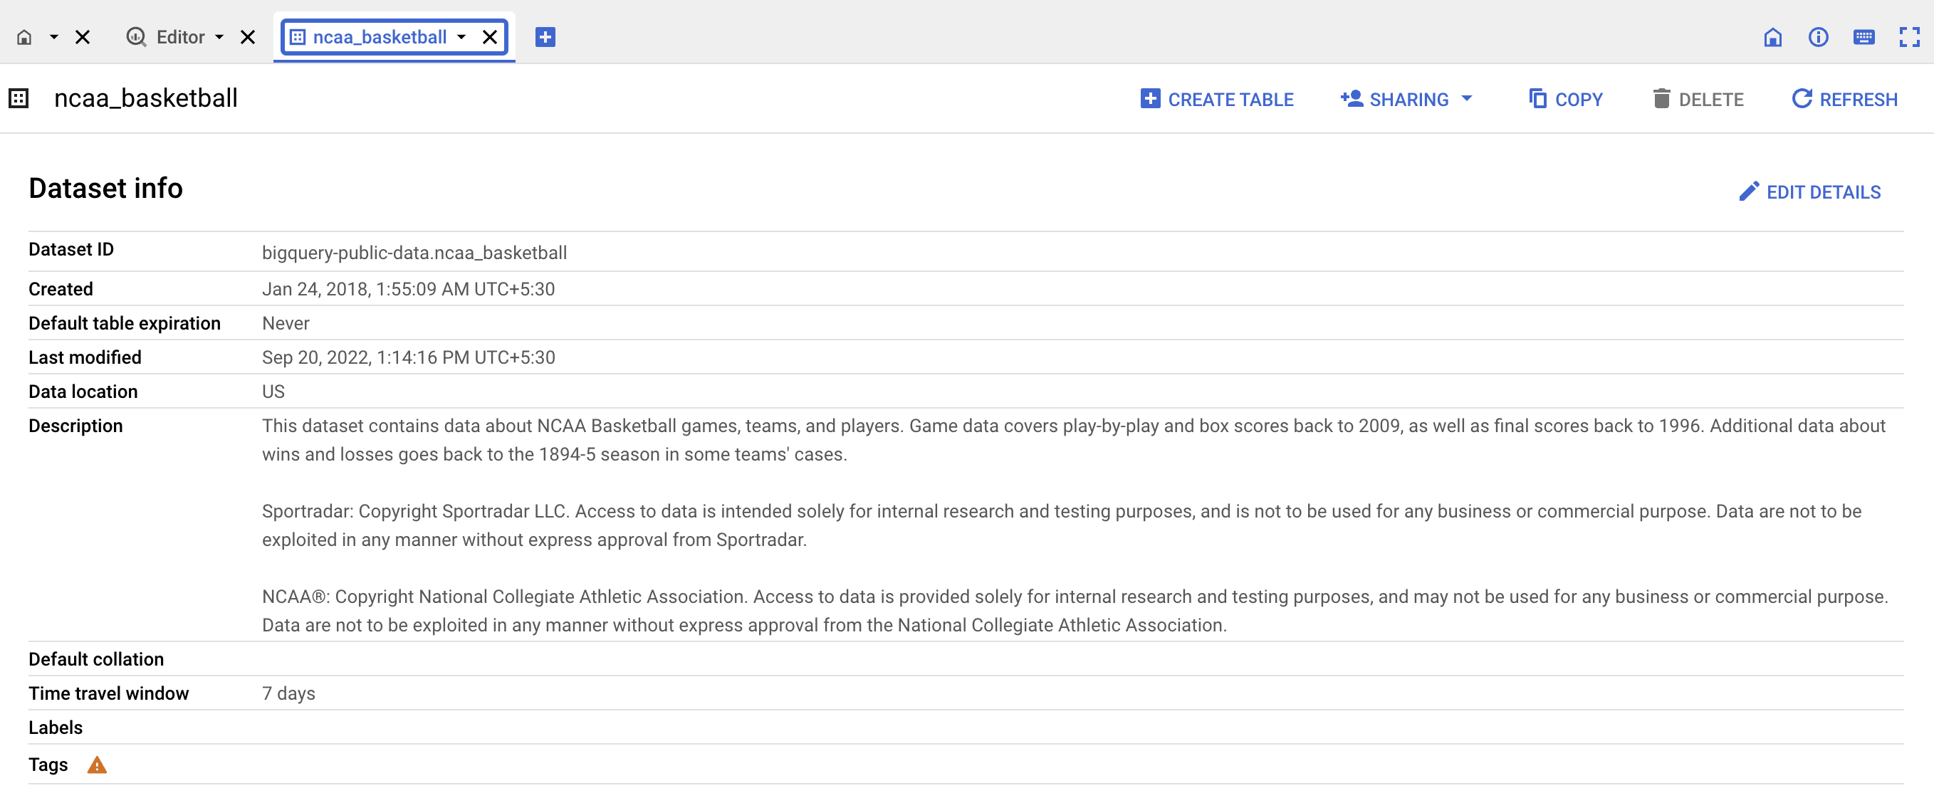Click EDIT DETAILS link
Image resolution: width=1934 pixels, height=793 pixels.
[1810, 192]
